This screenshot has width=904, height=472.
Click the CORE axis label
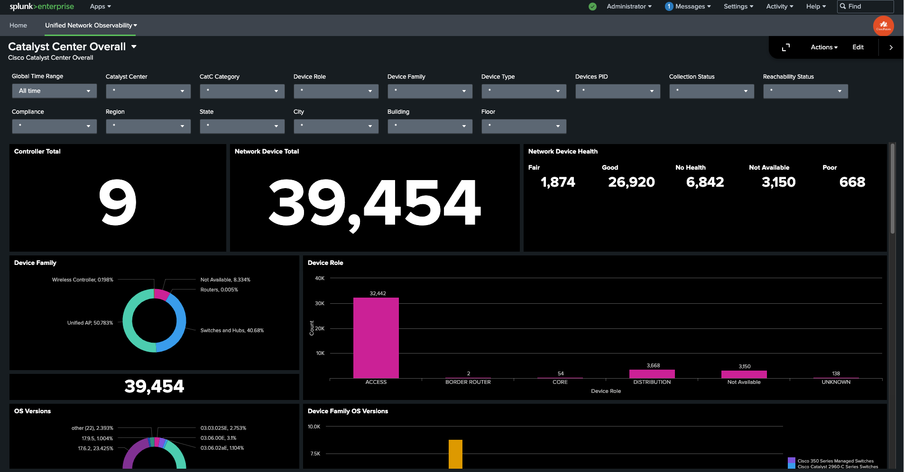560,382
